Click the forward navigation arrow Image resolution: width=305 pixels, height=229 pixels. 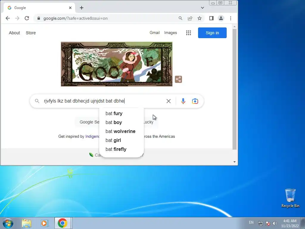click(x=17, y=18)
